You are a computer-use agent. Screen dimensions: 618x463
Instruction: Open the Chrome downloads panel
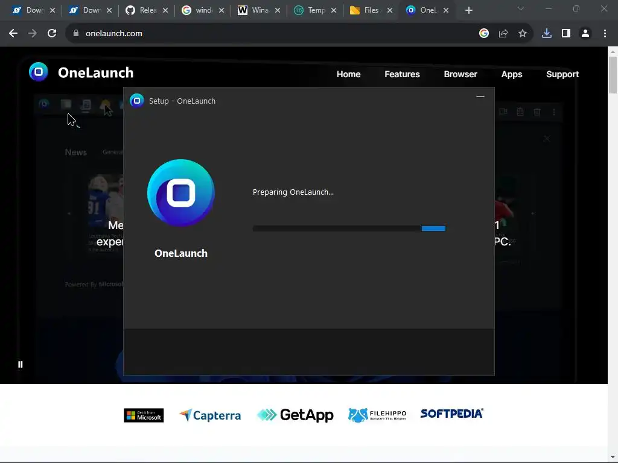pyautogui.click(x=547, y=34)
